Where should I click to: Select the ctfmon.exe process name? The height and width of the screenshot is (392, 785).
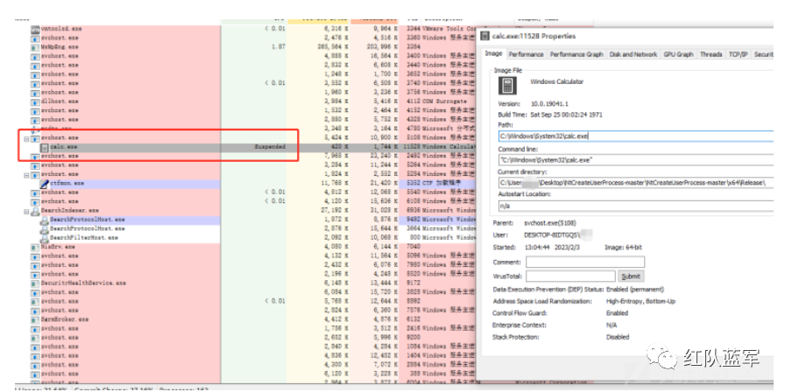[67, 184]
